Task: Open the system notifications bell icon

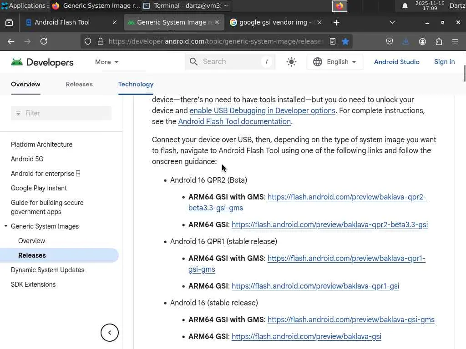Action: point(405,6)
